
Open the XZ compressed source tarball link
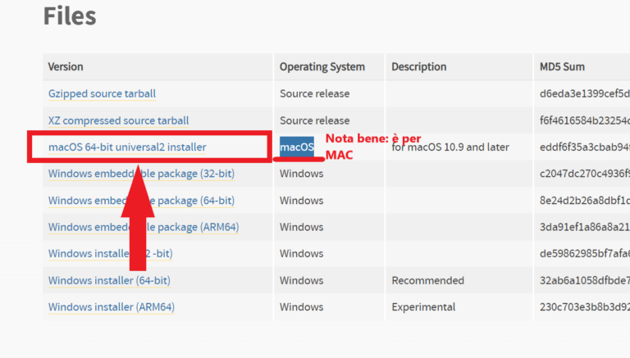[x=118, y=120]
